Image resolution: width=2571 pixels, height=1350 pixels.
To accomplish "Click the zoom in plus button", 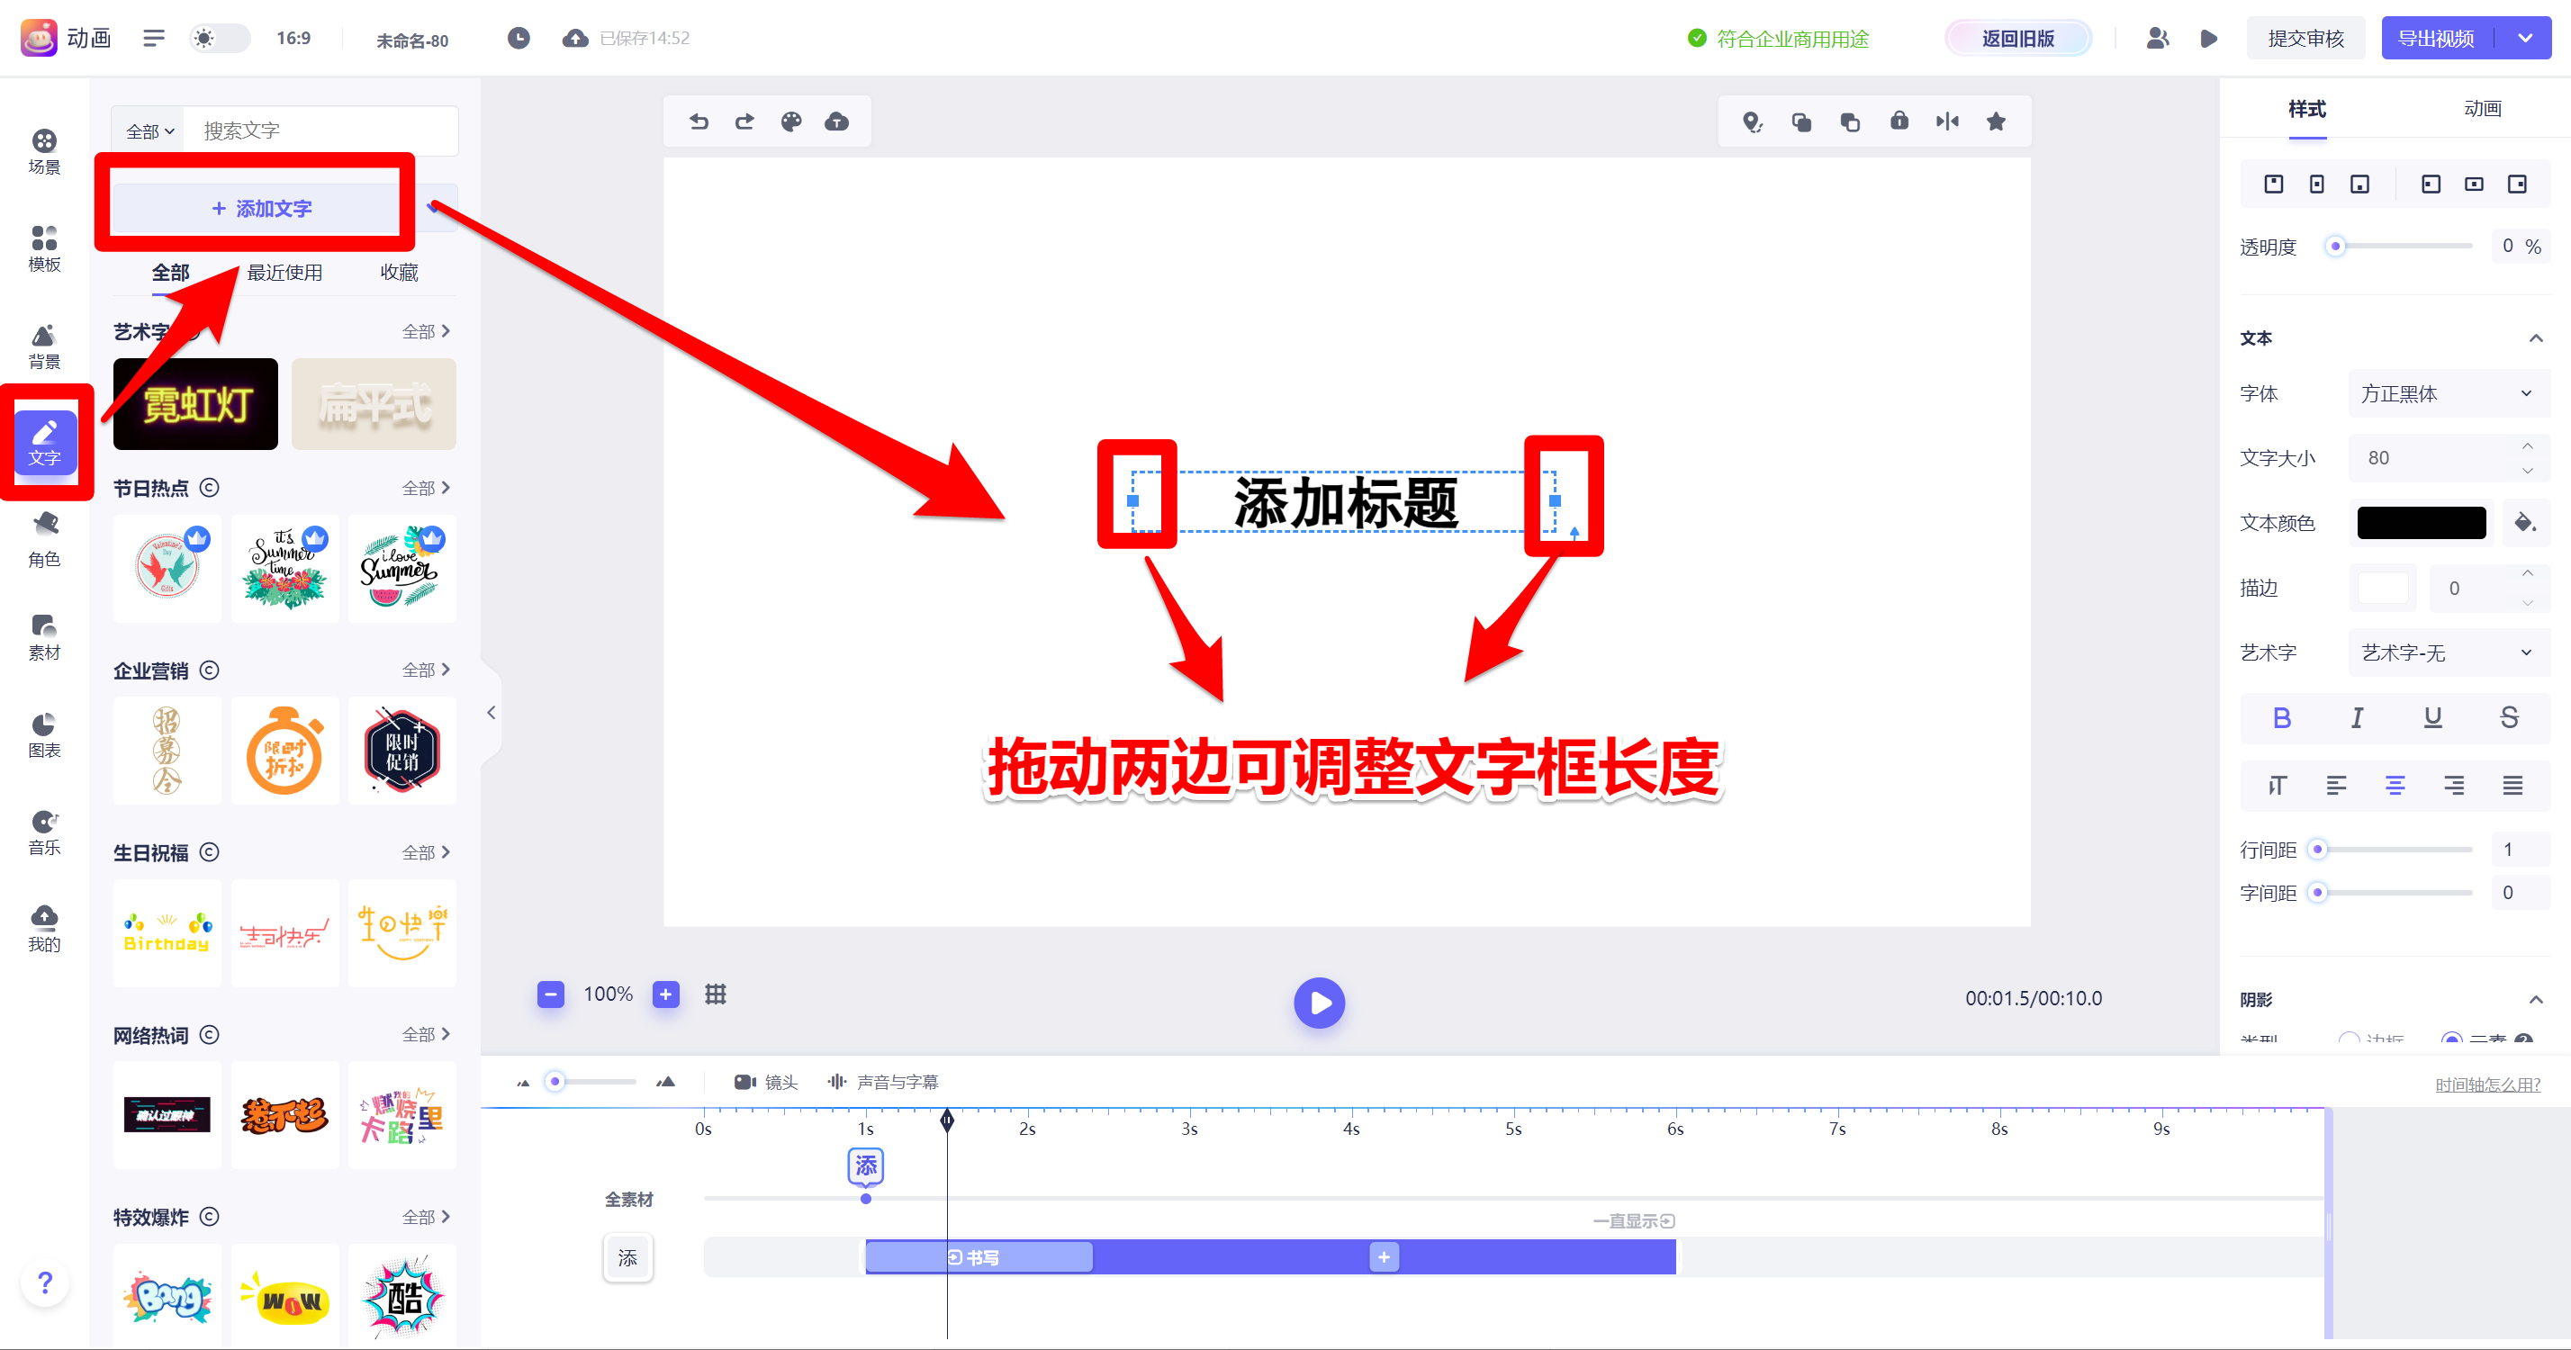I will tap(666, 994).
